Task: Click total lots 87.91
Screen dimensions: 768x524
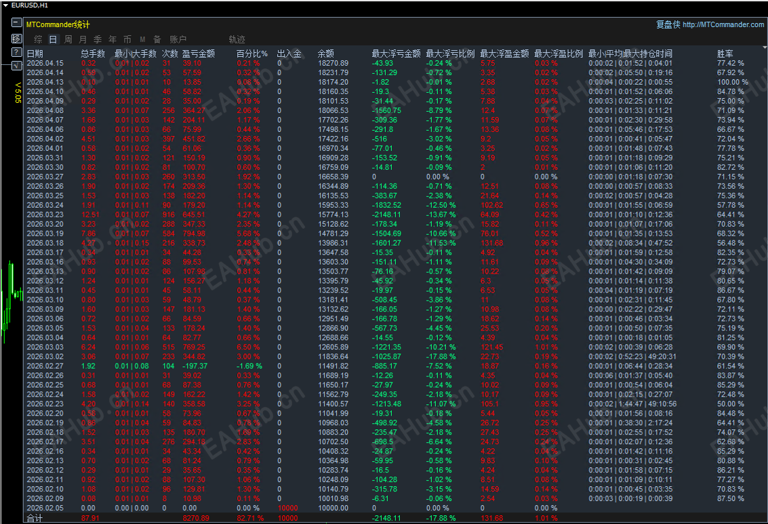Action: [x=90, y=519]
